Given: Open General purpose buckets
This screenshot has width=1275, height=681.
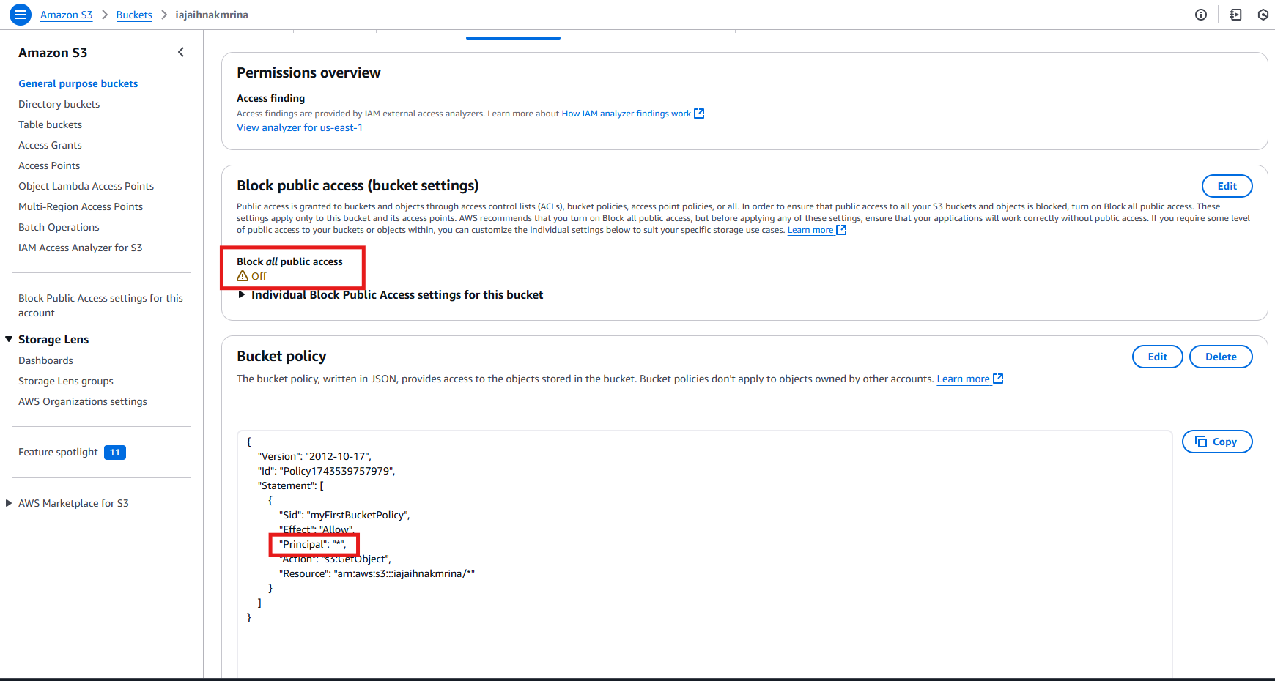Looking at the screenshot, I should pyautogui.click(x=78, y=83).
